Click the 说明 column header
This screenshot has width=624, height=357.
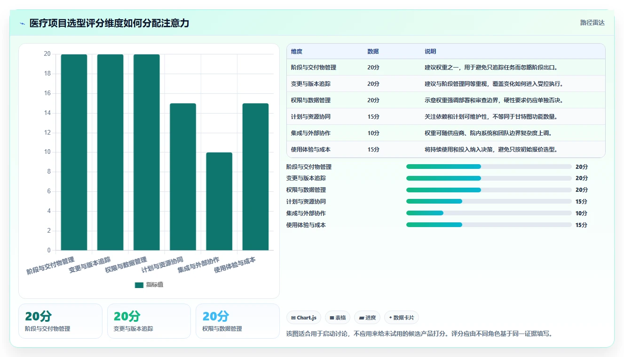click(430, 52)
